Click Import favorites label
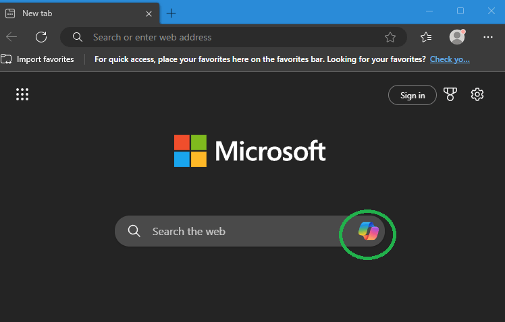 pyautogui.click(x=45, y=59)
